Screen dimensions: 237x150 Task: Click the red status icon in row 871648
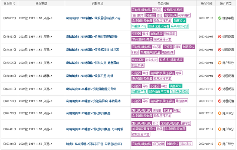coord(220,75)
